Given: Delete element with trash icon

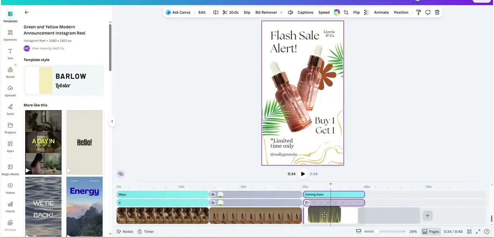Looking at the screenshot, I should 437,12.
